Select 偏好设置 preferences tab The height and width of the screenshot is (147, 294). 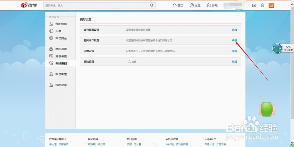coord(61,63)
